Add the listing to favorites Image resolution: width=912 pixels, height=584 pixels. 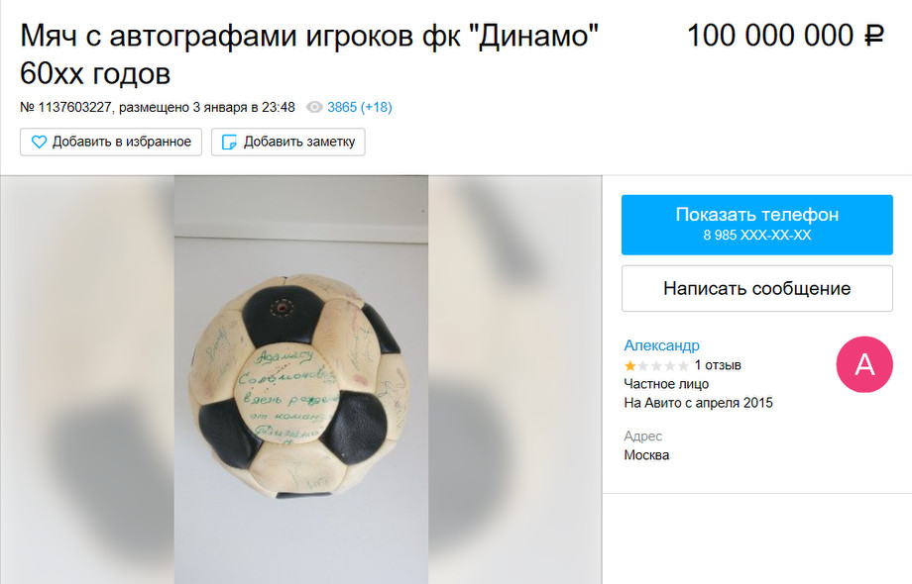(x=111, y=143)
